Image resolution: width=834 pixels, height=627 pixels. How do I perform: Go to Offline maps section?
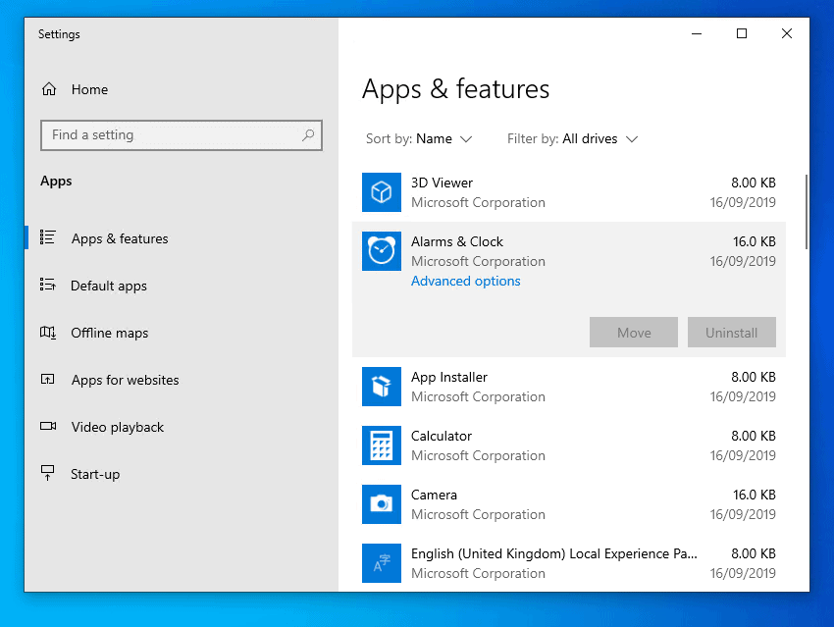[x=109, y=334]
